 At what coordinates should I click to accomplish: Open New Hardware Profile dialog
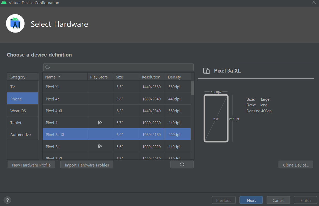pos(31,165)
